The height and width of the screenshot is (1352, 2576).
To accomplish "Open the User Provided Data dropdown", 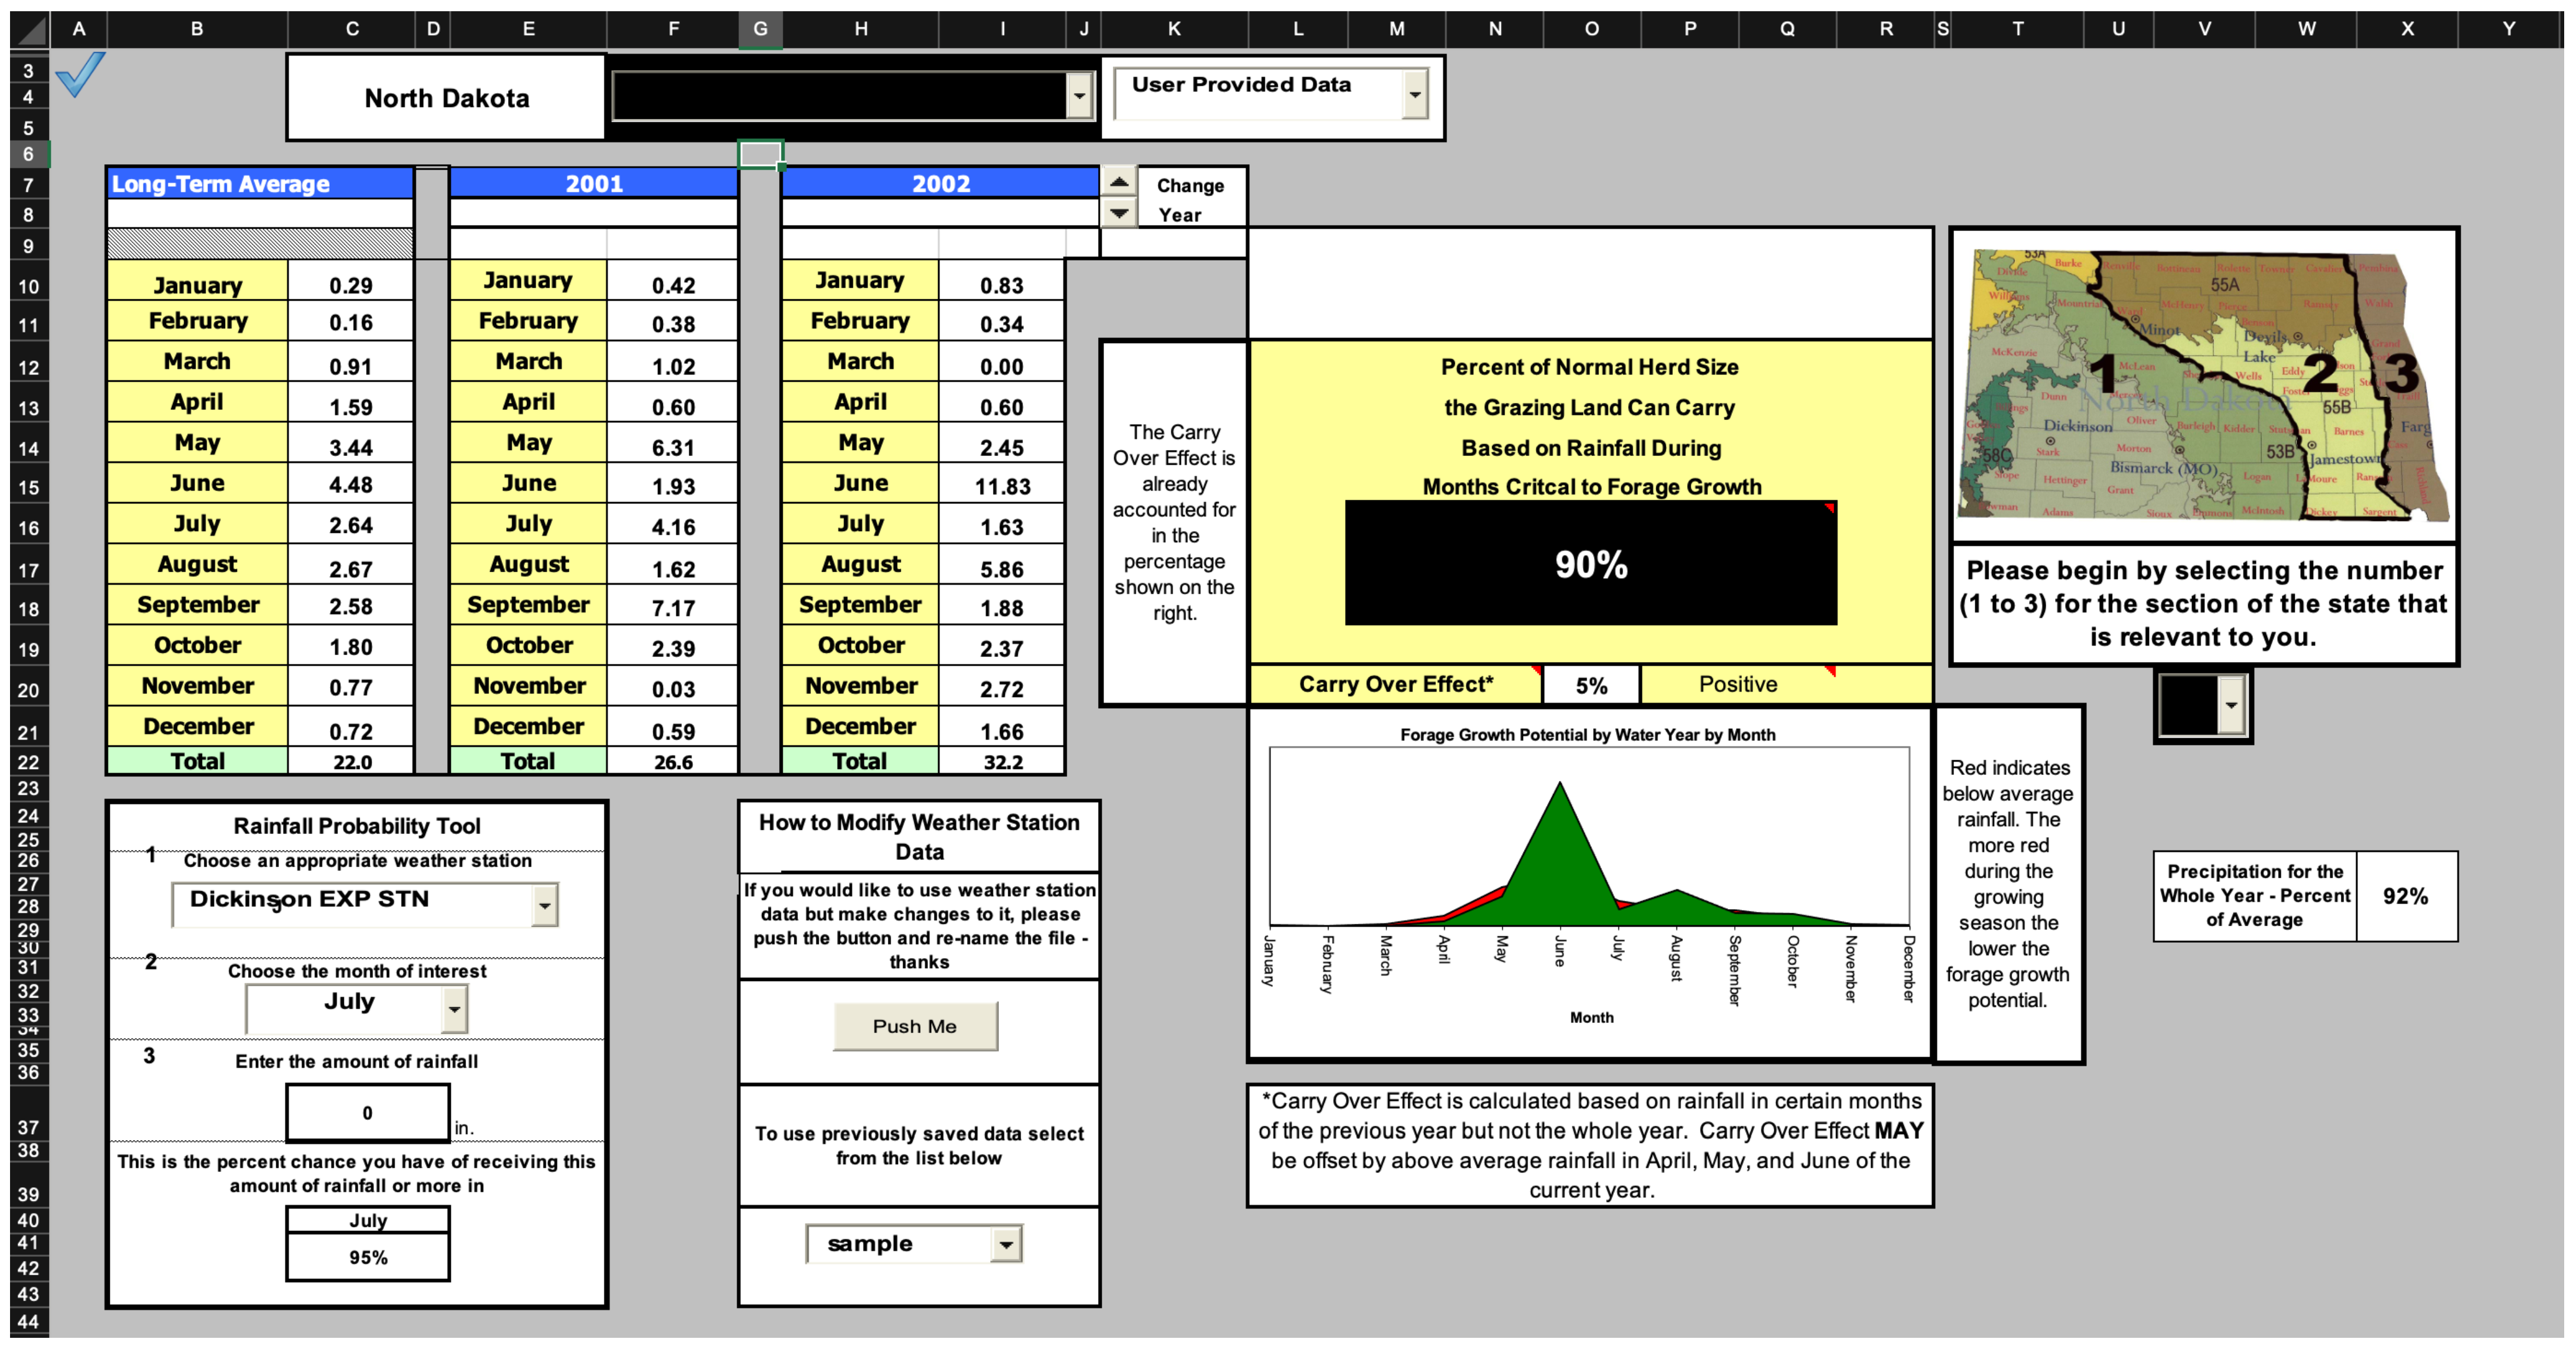I will coord(1414,95).
